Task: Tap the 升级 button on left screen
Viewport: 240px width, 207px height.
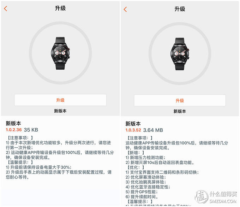Action: [60, 100]
